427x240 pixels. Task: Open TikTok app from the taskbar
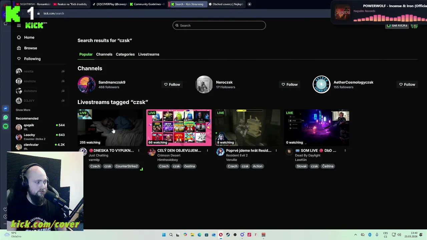pos(249,235)
